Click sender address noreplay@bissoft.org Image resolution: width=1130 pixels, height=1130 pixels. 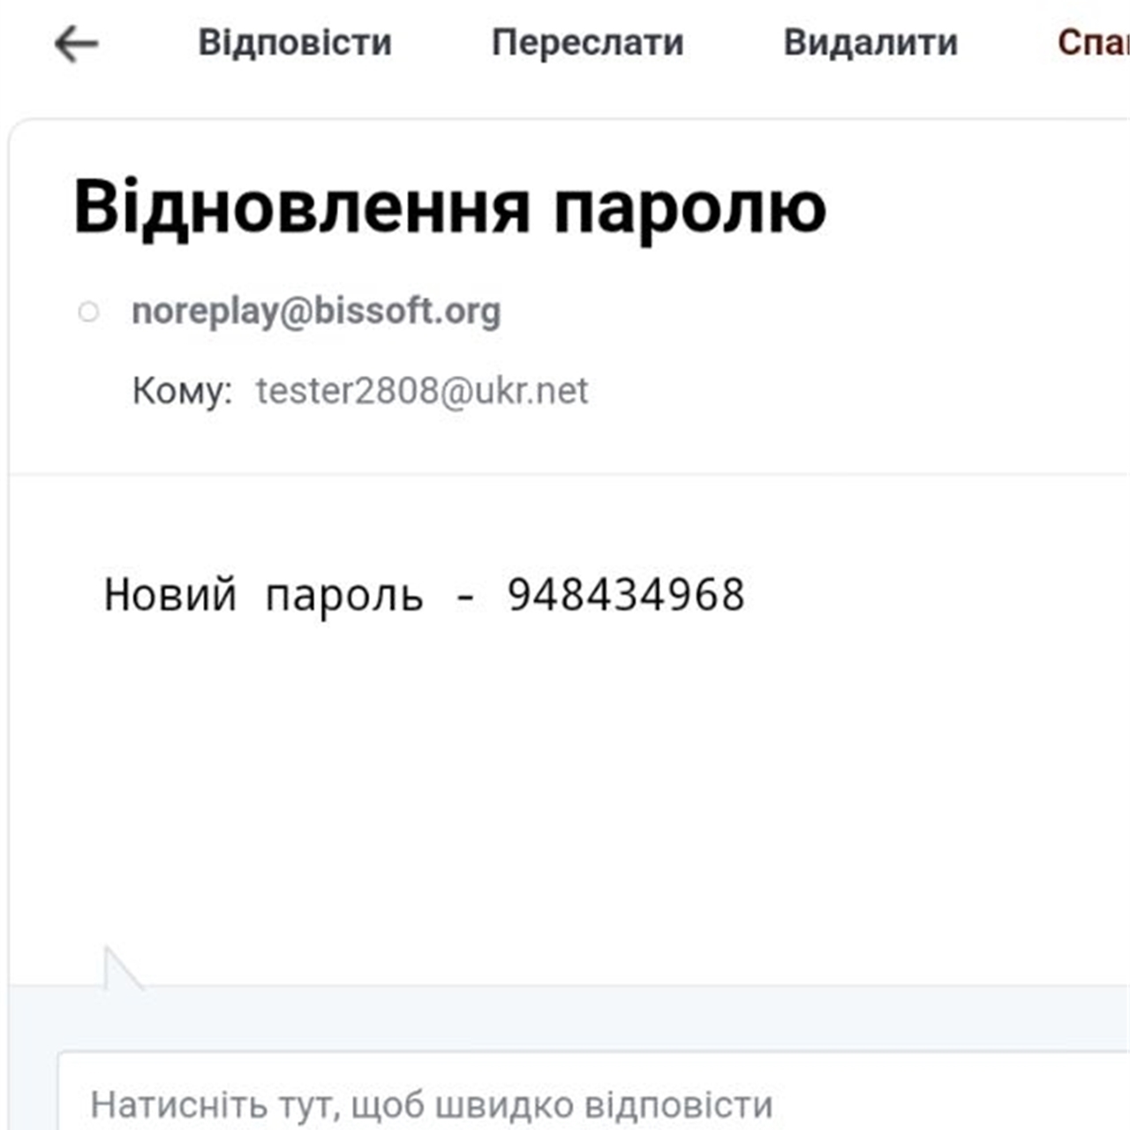coord(316,312)
